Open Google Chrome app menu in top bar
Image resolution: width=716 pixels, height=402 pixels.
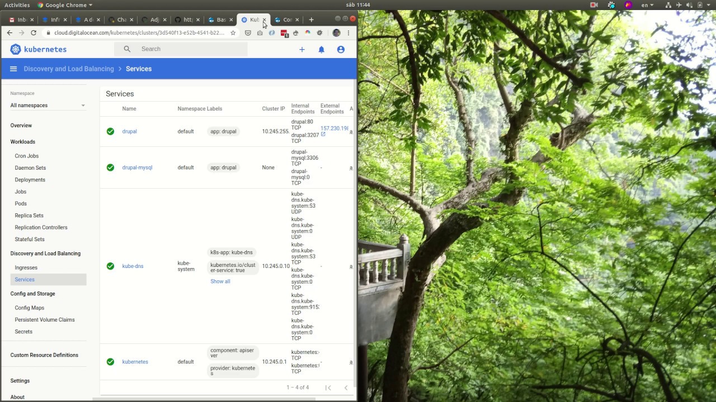(65, 5)
